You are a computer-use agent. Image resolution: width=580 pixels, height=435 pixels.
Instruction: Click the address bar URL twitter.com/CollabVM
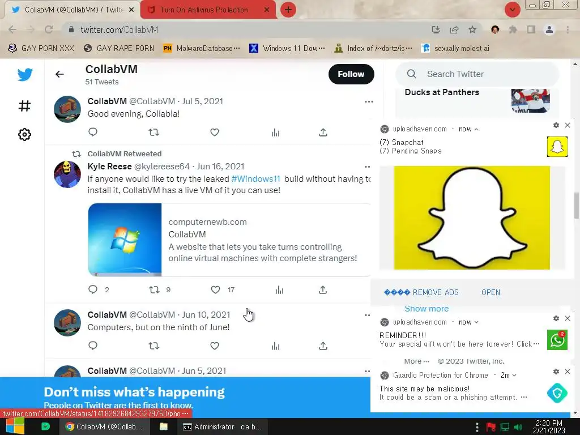point(119,29)
